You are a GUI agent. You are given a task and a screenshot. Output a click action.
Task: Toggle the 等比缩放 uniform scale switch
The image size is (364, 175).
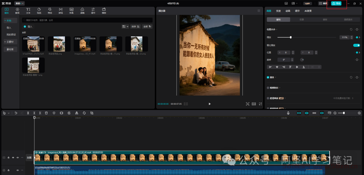tap(357, 45)
